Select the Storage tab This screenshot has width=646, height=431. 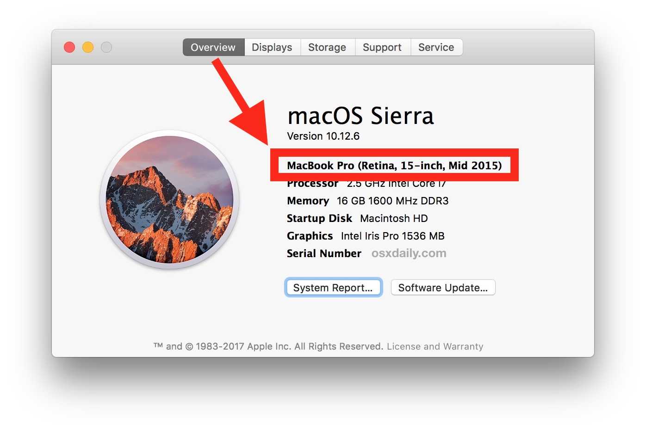click(x=327, y=47)
